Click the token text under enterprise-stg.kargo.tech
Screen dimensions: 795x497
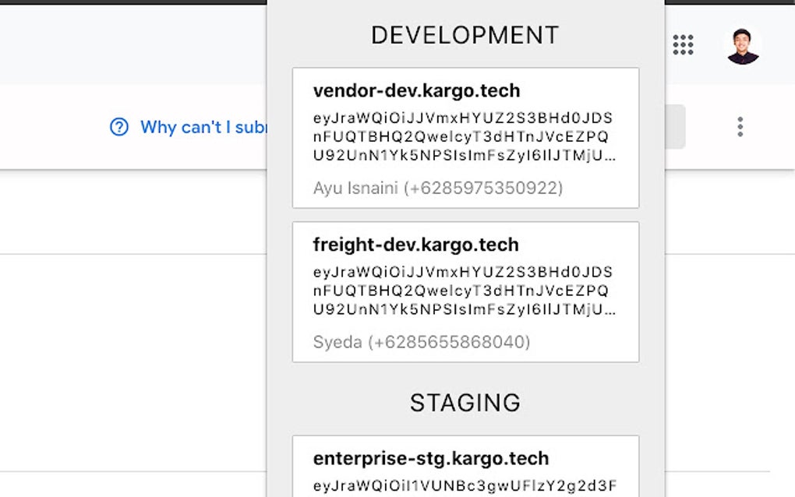click(465, 487)
